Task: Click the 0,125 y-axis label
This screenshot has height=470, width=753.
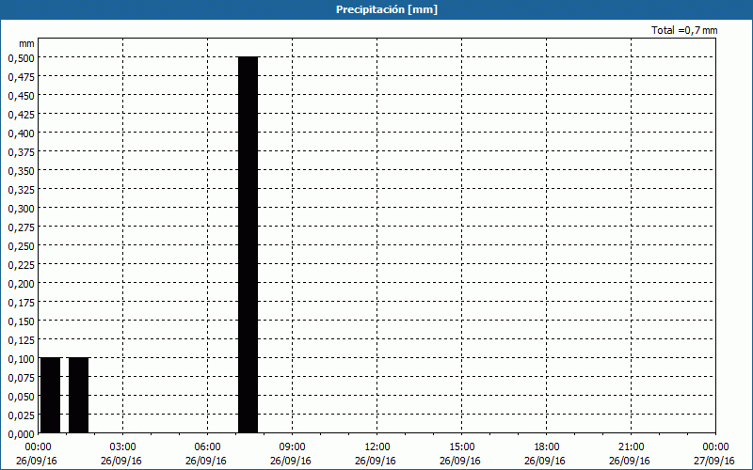Action: point(21,340)
